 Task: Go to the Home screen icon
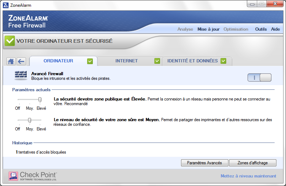(11, 61)
